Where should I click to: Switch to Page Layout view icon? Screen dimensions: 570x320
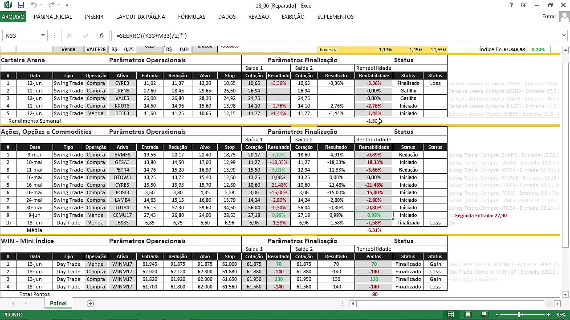(x=468, y=315)
